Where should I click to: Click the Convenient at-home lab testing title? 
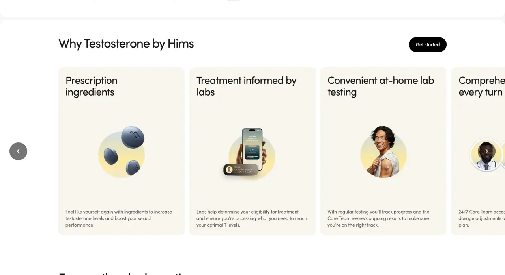pos(380,86)
